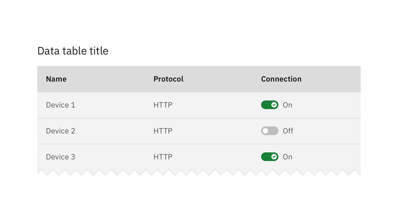Click the Device 2 name cell

point(60,131)
